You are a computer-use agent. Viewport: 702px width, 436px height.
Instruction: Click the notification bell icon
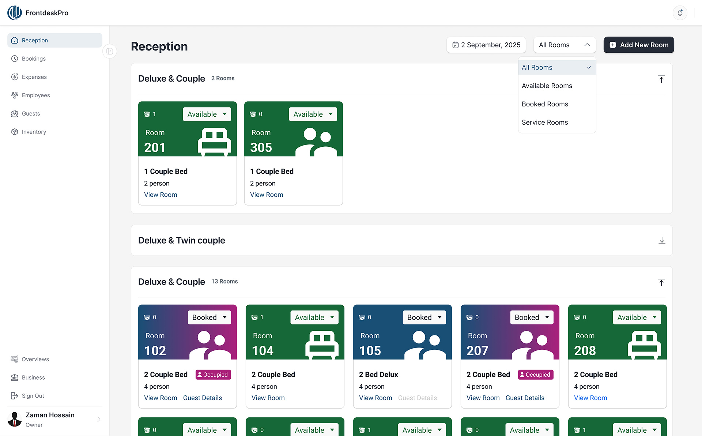click(x=680, y=13)
